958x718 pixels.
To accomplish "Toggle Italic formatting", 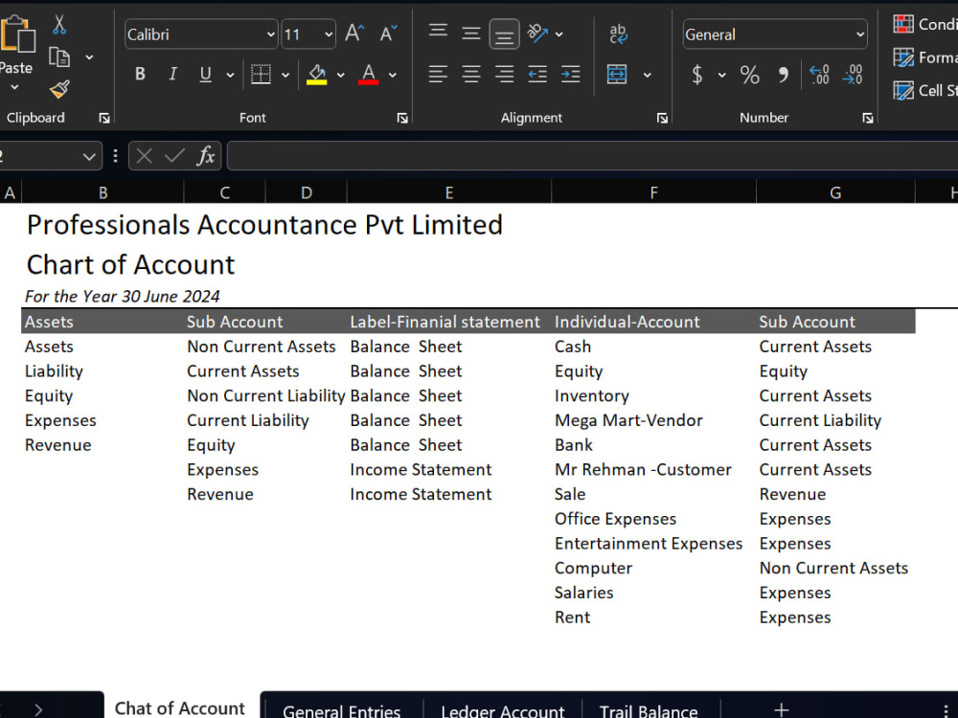I will click(x=172, y=74).
